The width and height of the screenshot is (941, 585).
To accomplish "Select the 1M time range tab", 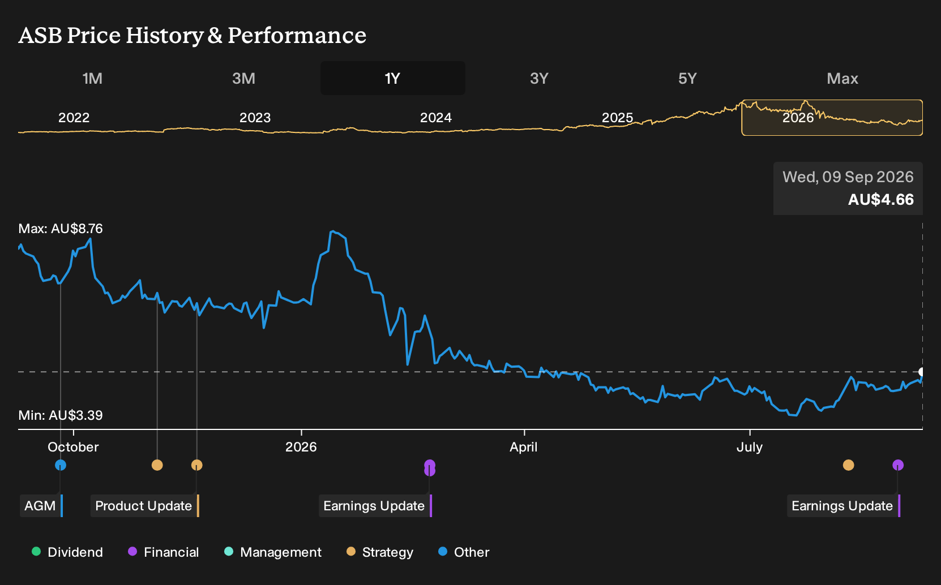I will (92, 78).
